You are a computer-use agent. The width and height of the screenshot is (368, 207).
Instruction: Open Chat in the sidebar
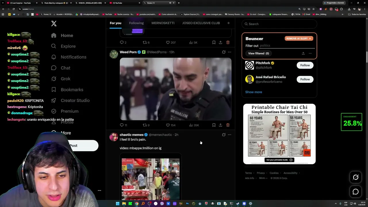[60, 68]
